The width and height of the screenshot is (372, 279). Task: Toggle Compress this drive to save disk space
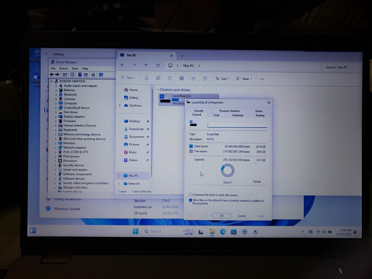191,195
